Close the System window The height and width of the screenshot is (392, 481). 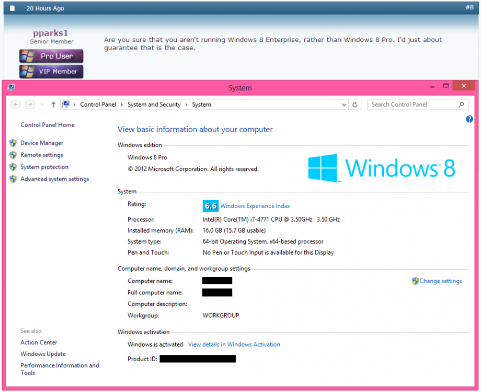tap(464, 86)
